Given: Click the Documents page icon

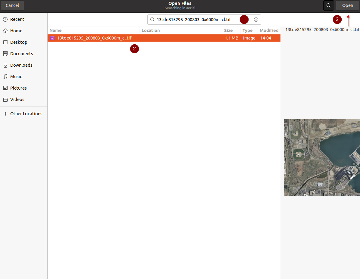Looking at the screenshot, I should click(x=5, y=54).
